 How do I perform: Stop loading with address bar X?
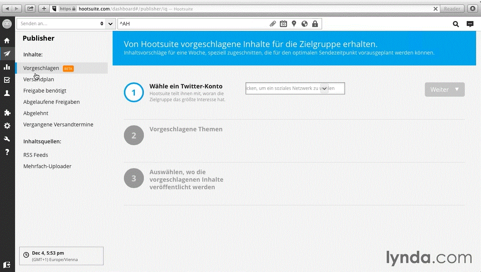(435, 9)
